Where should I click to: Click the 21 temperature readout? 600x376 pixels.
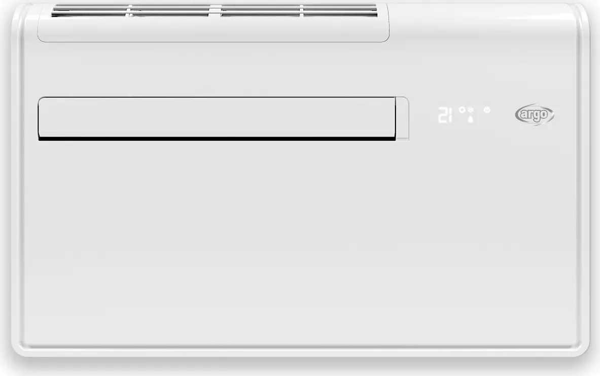click(x=445, y=114)
